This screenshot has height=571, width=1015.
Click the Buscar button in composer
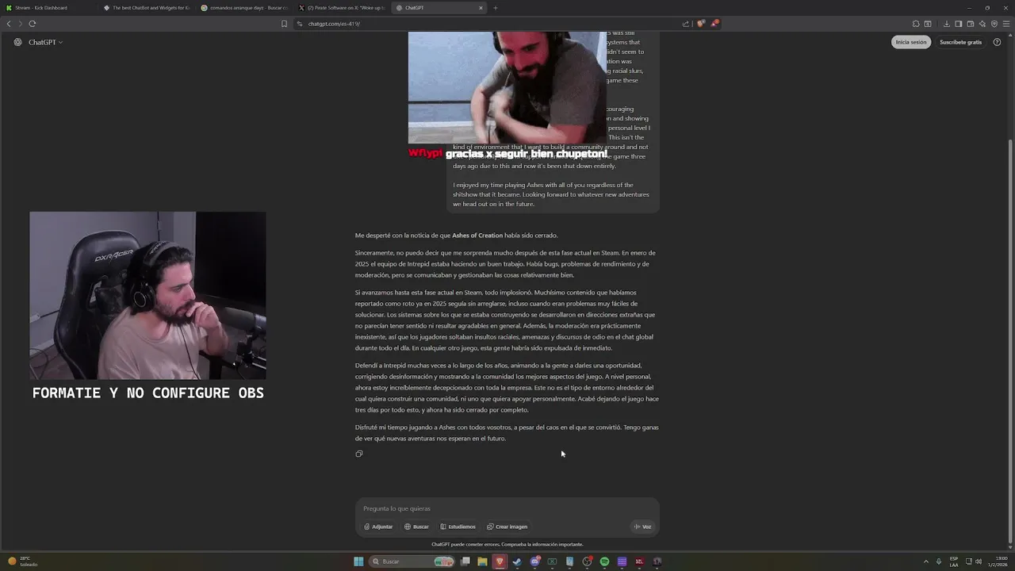tap(416, 527)
